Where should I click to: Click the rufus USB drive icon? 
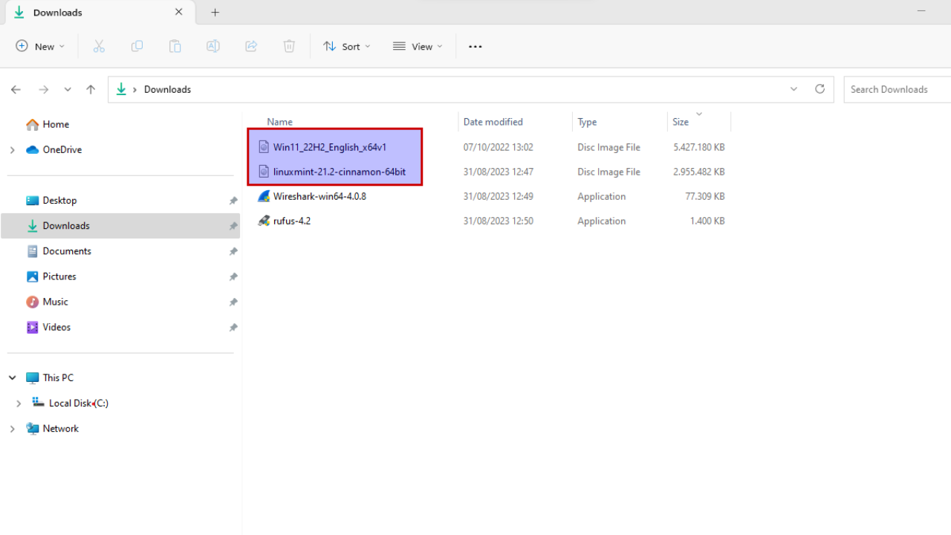[x=263, y=221]
